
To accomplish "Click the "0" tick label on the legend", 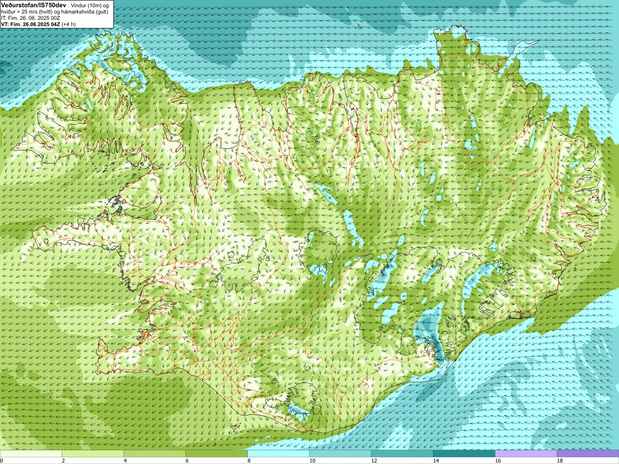I will click(x=1, y=461).
